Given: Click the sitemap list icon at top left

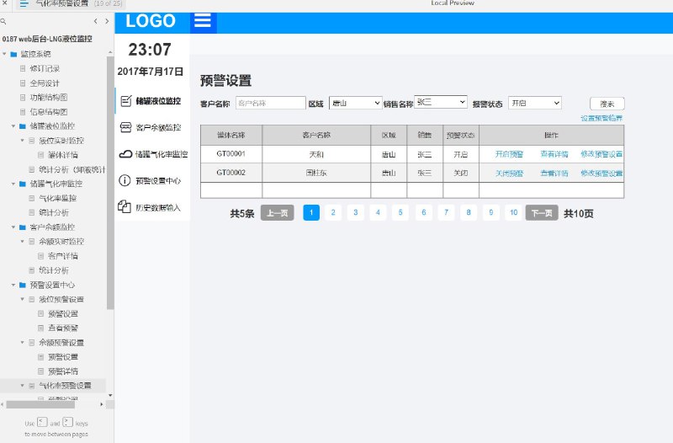Looking at the screenshot, I should coord(24,4).
